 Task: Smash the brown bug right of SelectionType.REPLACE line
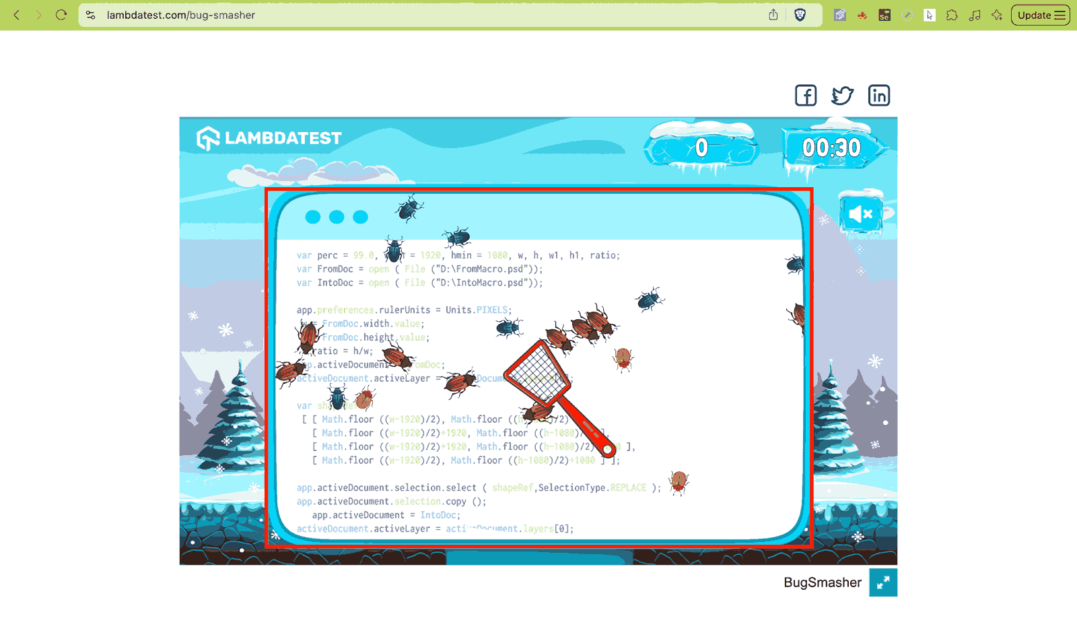[679, 482]
